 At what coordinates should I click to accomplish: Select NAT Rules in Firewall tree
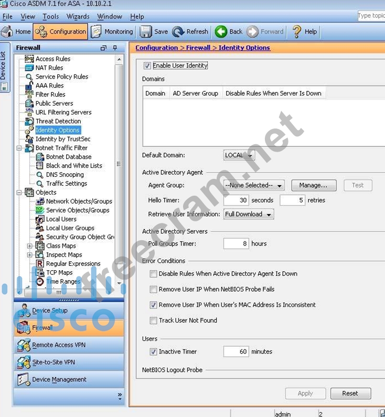(x=49, y=68)
